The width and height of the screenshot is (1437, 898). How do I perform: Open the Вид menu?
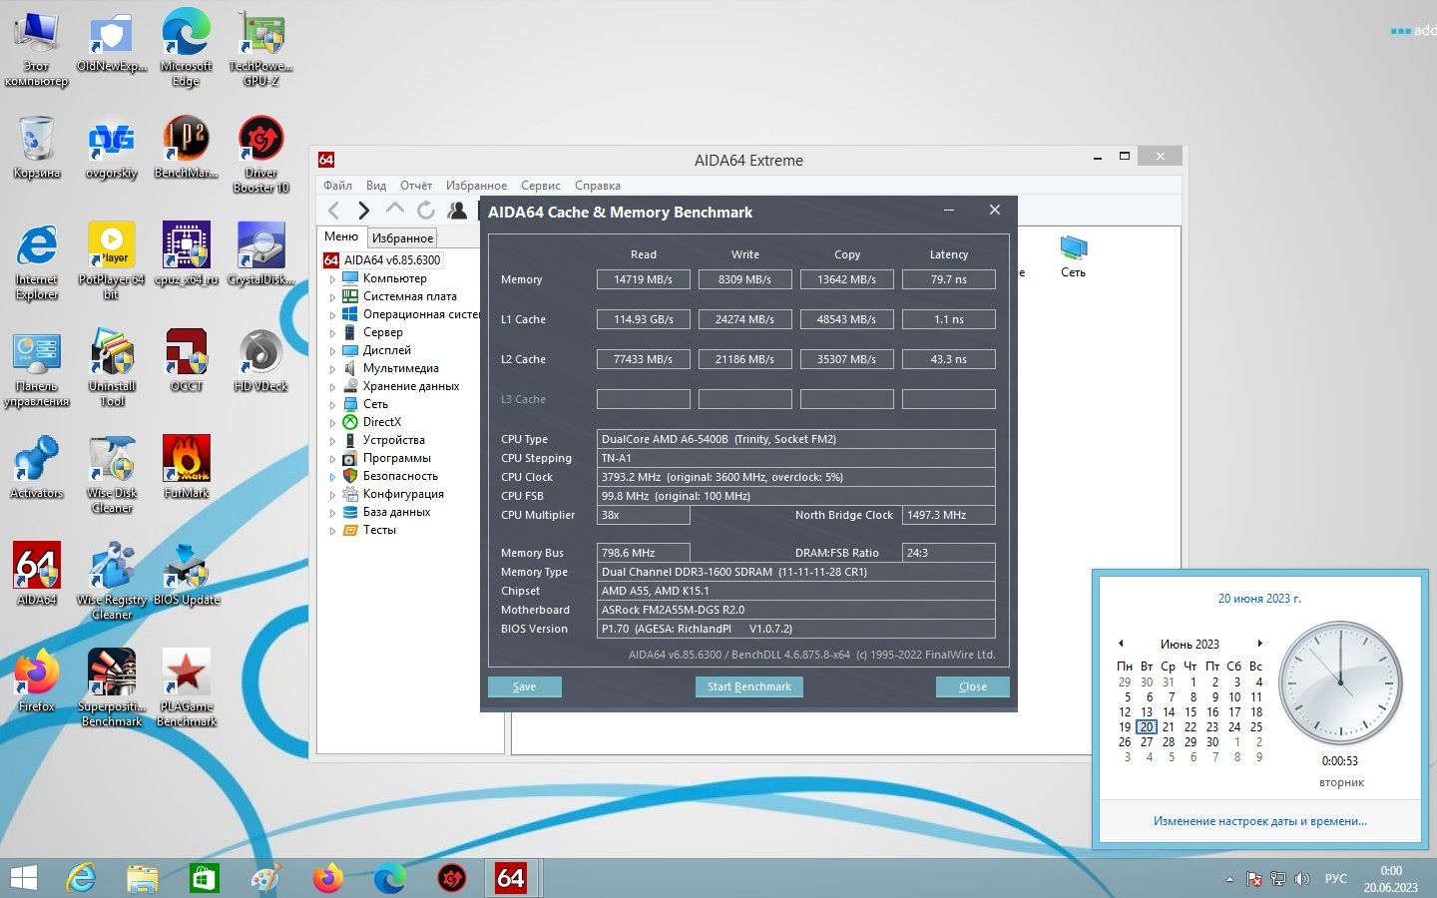click(x=376, y=186)
